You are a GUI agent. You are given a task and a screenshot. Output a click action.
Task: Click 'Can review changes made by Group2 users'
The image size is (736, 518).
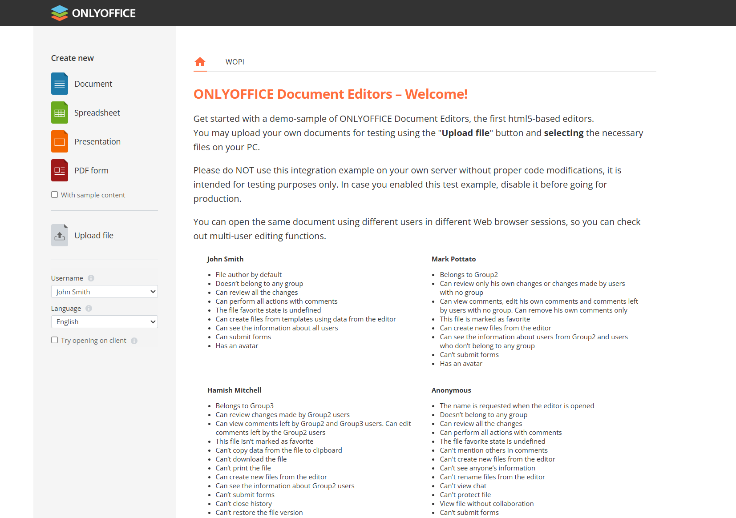pos(283,415)
